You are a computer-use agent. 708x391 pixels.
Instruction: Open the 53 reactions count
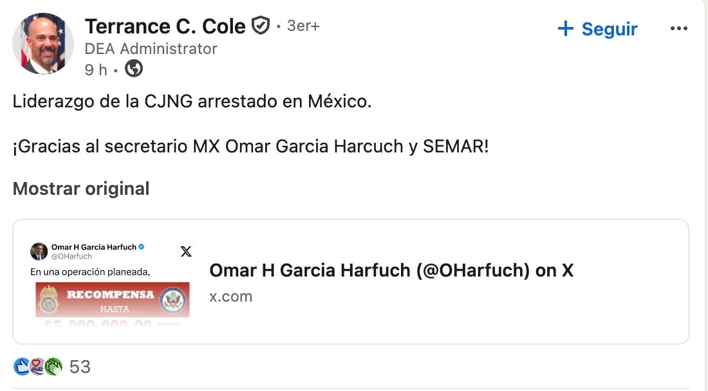pos(80,367)
